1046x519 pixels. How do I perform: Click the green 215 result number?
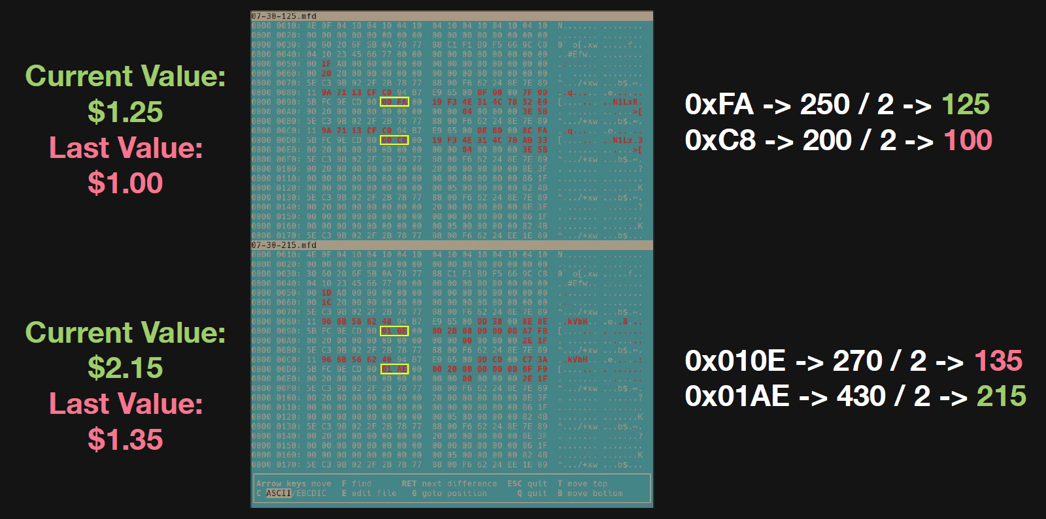click(1002, 396)
